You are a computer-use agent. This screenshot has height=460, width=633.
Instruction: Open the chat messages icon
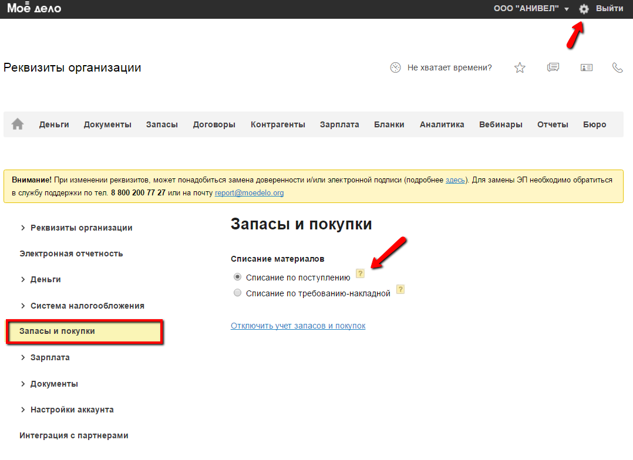point(553,67)
